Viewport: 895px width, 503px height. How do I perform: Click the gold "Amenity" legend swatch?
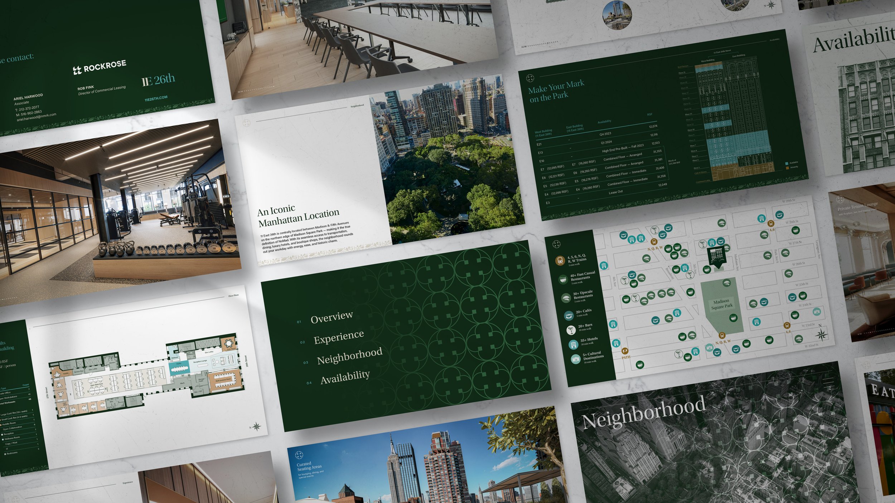pyautogui.click(x=787, y=168)
